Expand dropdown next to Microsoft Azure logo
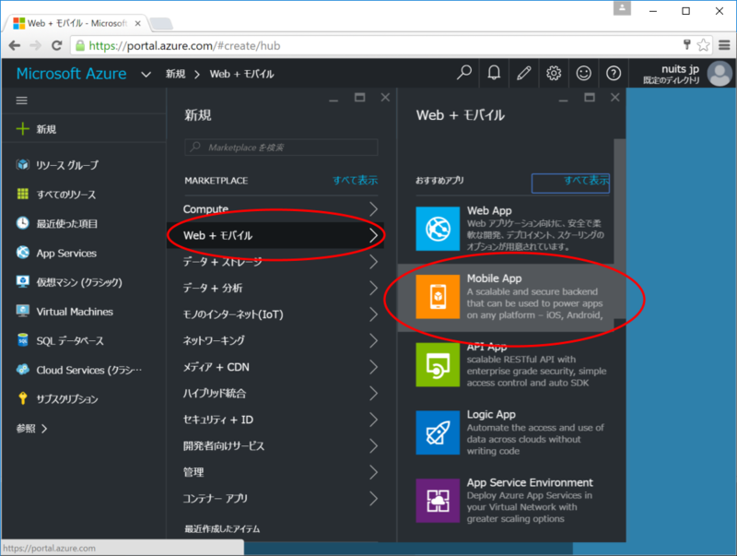 pos(146,75)
